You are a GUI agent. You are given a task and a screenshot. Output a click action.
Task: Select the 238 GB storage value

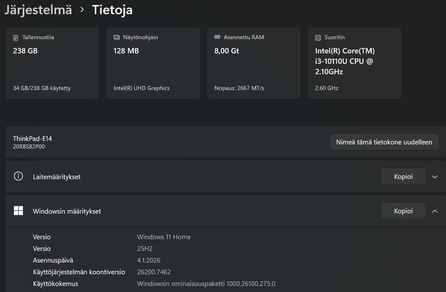point(25,51)
